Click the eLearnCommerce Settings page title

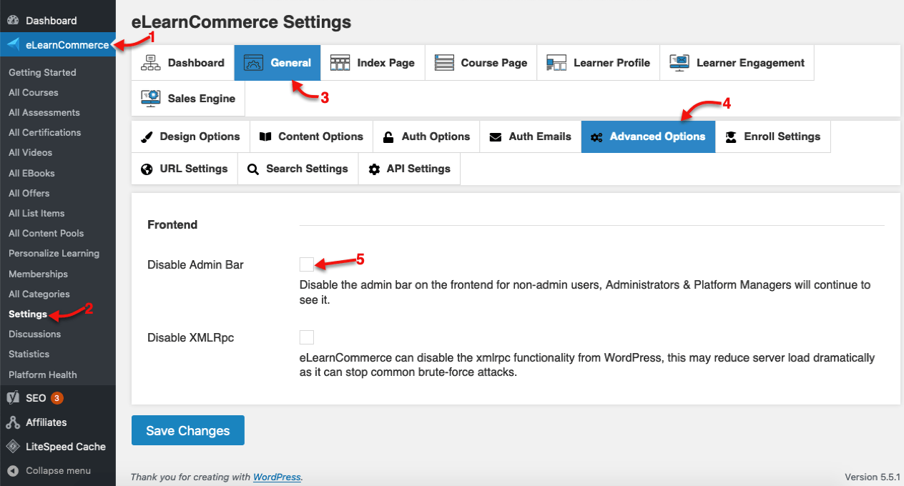tap(242, 22)
